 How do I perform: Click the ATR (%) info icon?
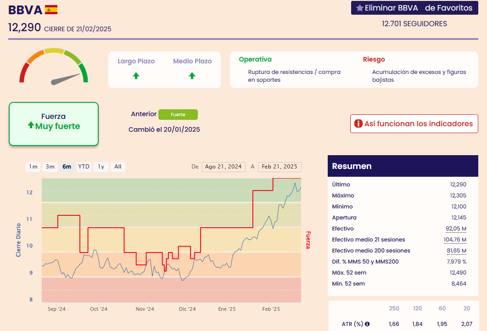(367, 324)
